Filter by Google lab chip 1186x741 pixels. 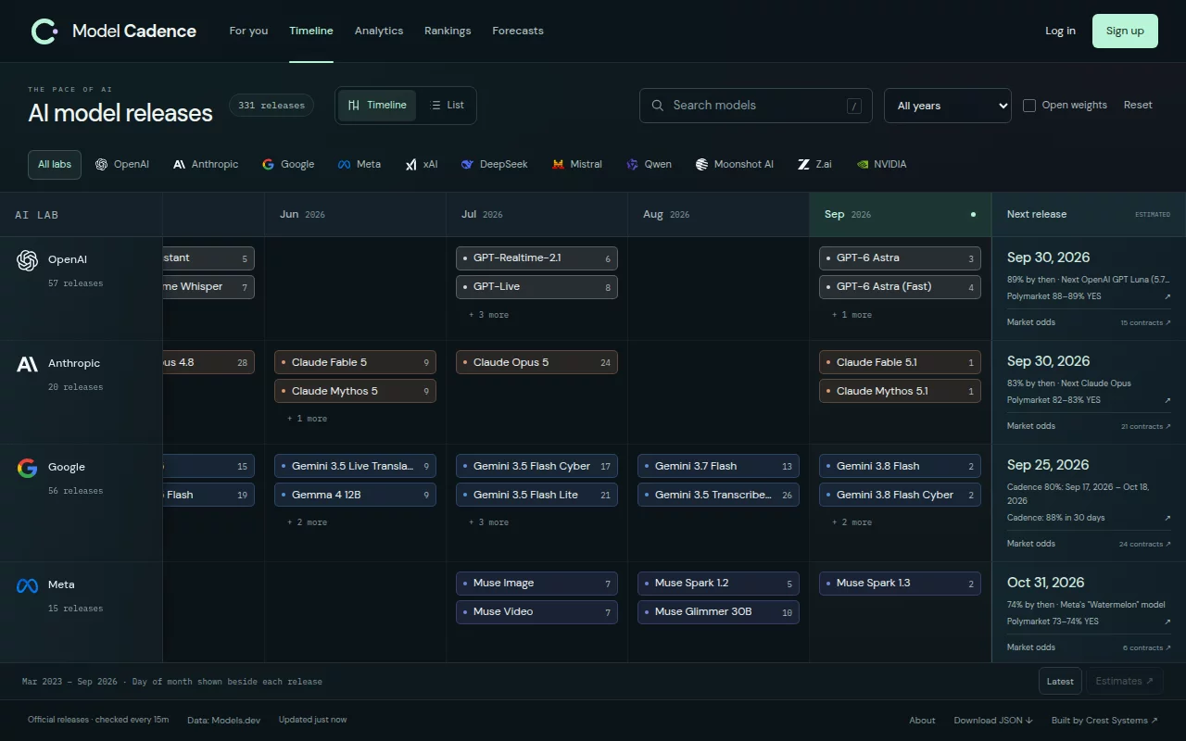coord(288,164)
